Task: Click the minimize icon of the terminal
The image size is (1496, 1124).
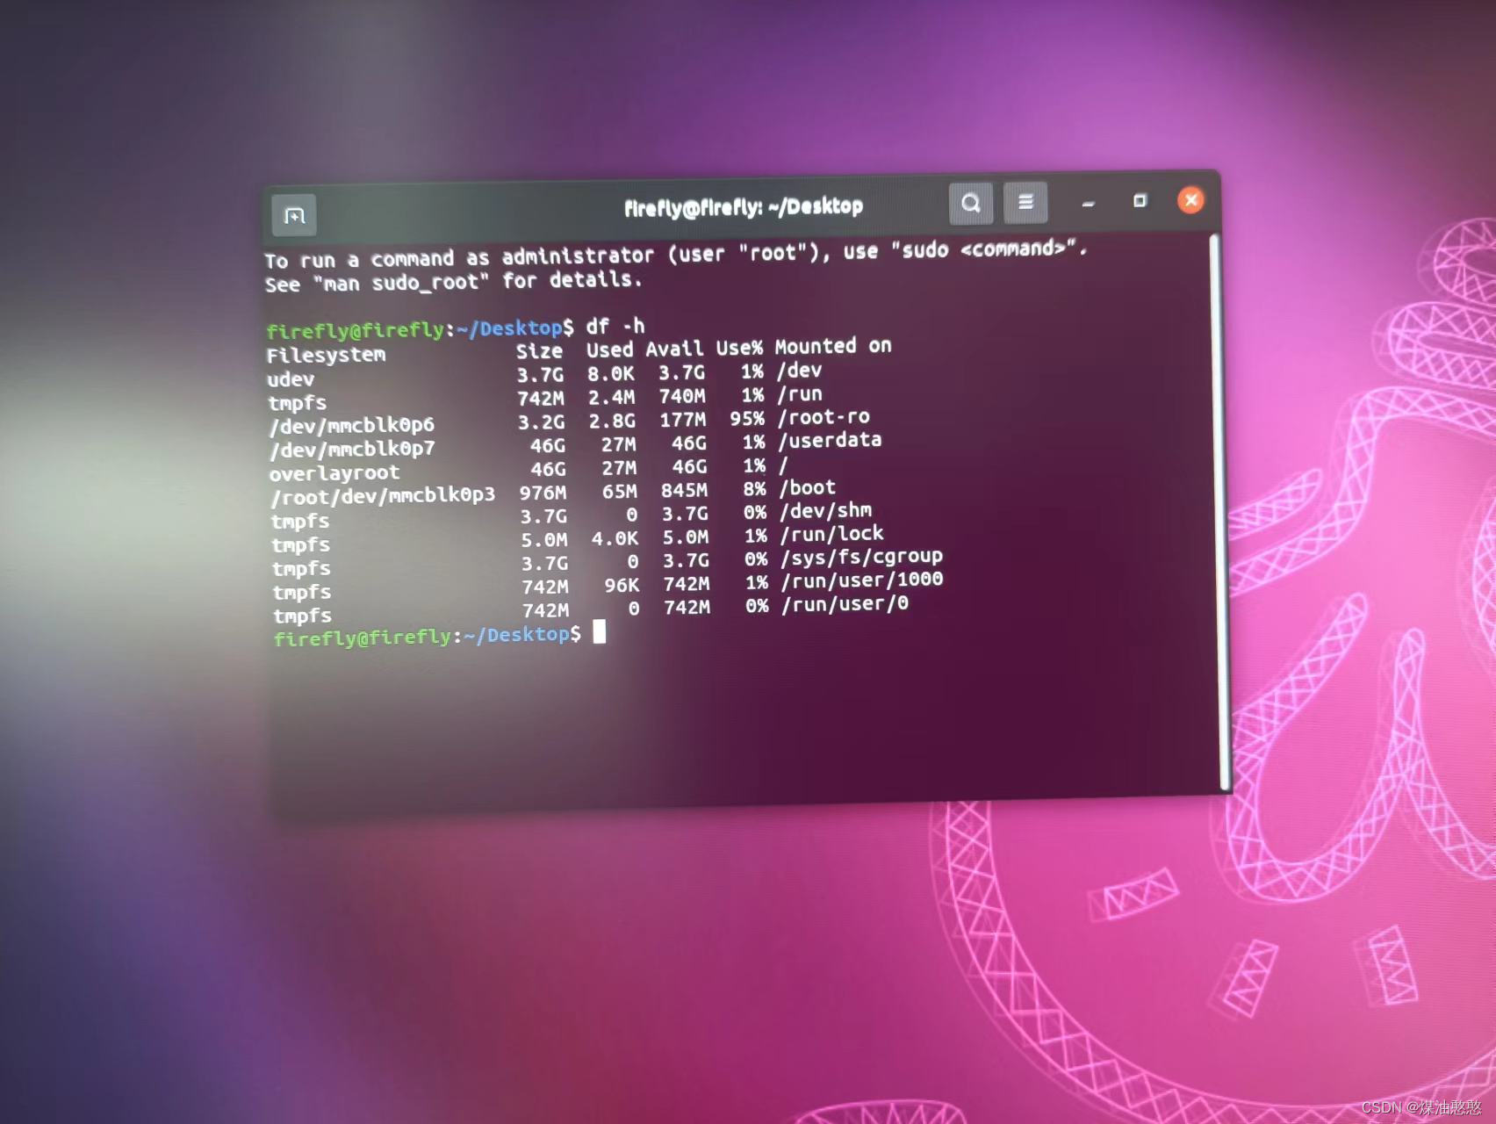Action: (x=1088, y=204)
